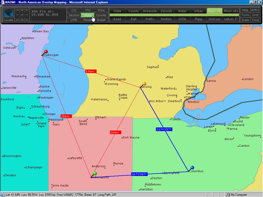
Task: Open the Grid menu button
Action: [255, 15]
